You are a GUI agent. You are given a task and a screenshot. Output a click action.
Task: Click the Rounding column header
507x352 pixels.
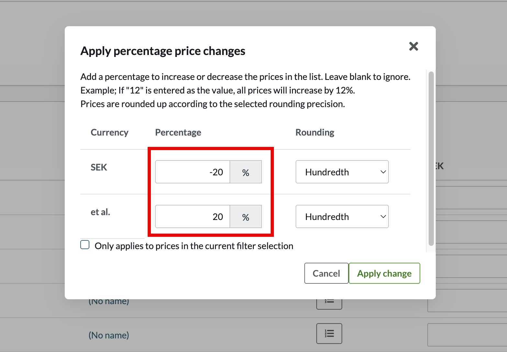coord(315,132)
